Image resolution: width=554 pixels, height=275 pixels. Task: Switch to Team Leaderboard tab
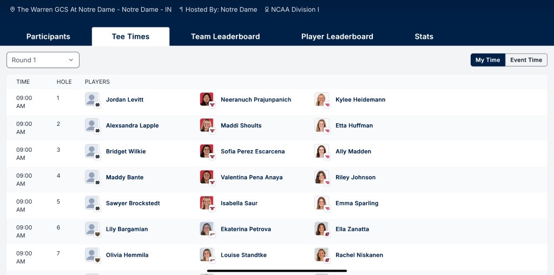tap(225, 37)
